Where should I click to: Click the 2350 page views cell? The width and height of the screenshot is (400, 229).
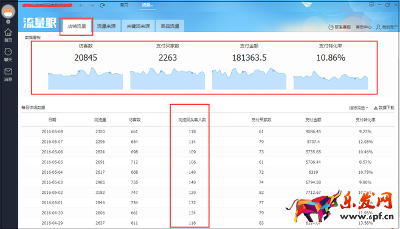[x=100, y=131]
